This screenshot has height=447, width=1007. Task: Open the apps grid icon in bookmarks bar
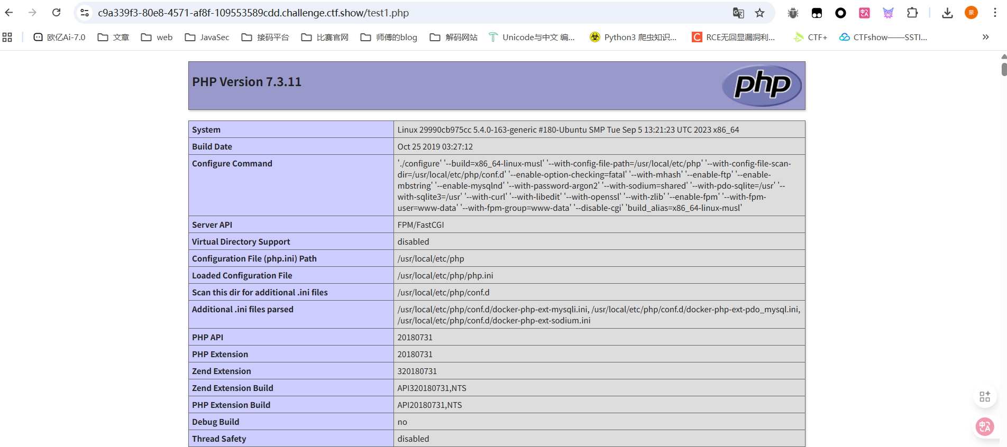(x=7, y=37)
